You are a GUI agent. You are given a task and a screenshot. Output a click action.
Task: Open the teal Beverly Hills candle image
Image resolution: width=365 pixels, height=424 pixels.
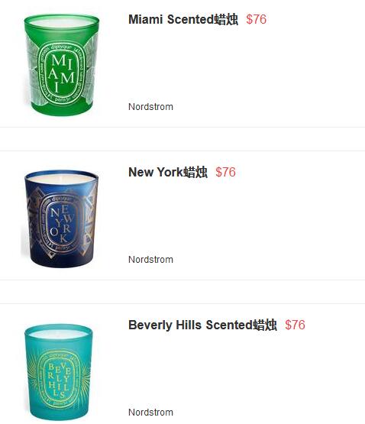pos(58,372)
